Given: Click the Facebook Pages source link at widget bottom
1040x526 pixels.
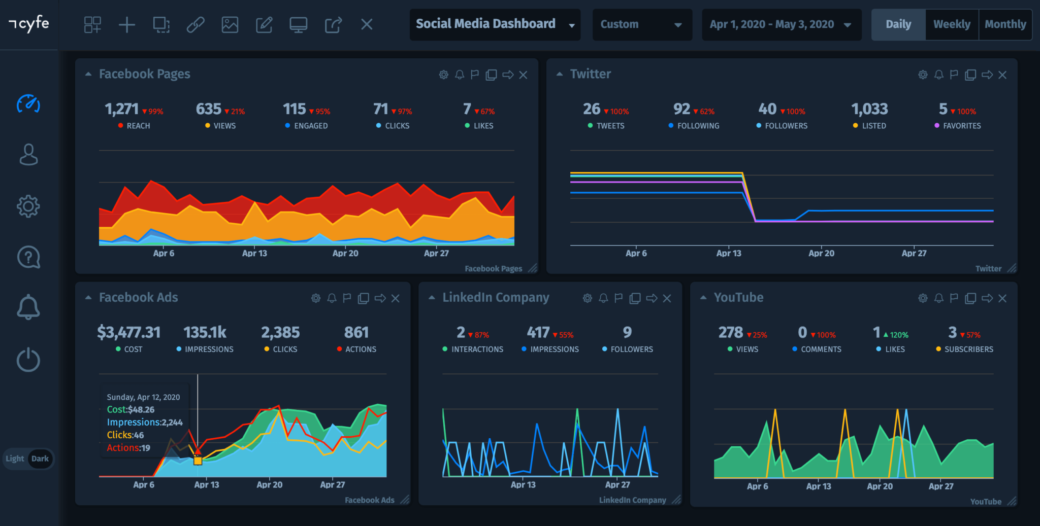Looking at the screenshot, I should coord(493,268).
